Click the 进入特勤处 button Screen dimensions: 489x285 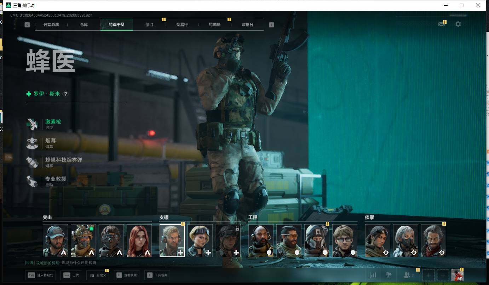pyautogui.click(x=40, y=275)
